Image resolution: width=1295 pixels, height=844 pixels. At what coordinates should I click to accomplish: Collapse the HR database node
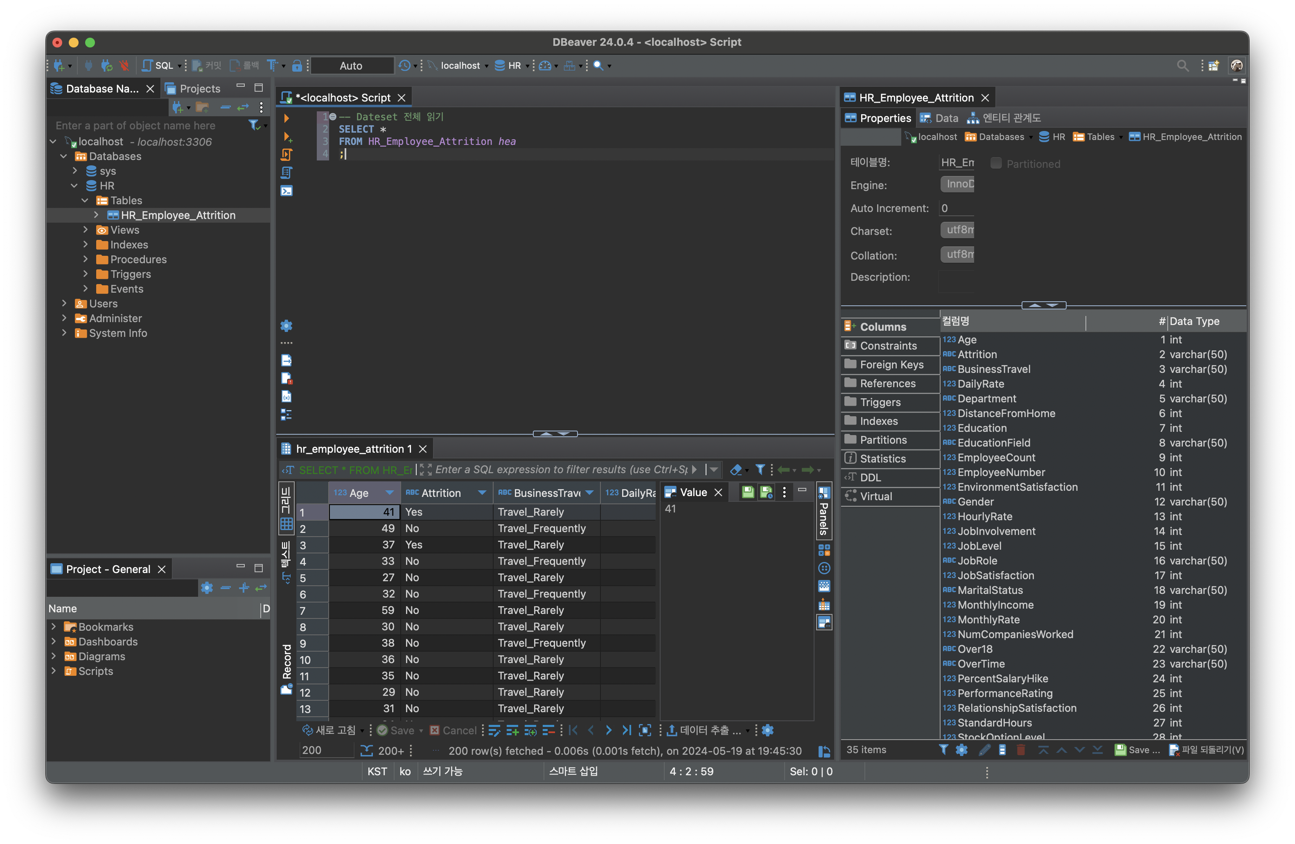tap(74, 185)
